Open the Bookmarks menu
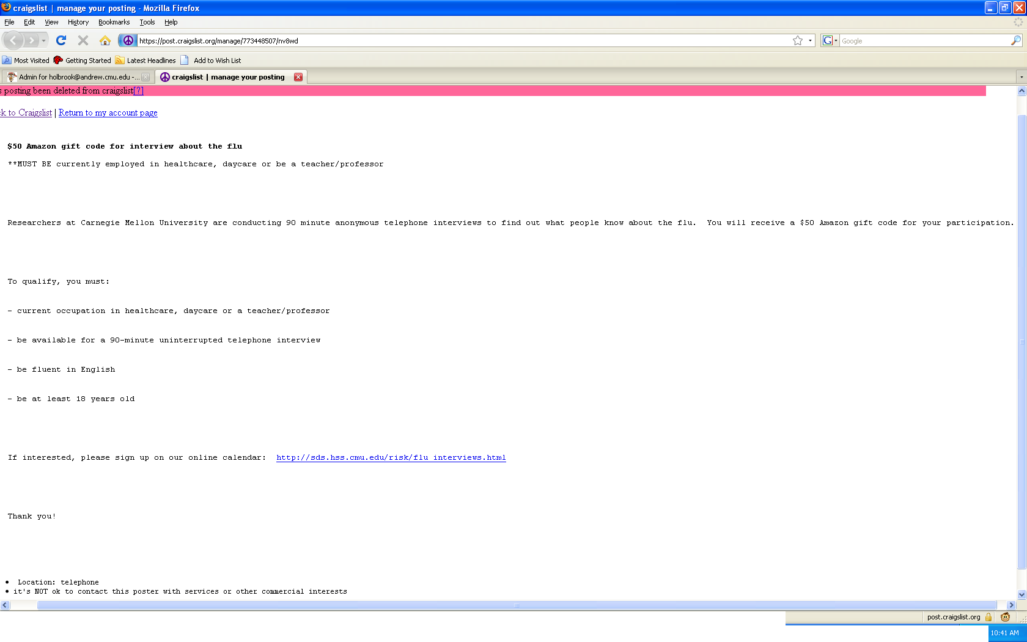 [x=114, y=22]
